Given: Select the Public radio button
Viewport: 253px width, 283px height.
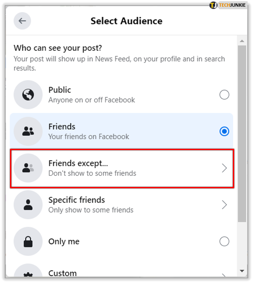Looking at the screenshot, I should (225, 95).
